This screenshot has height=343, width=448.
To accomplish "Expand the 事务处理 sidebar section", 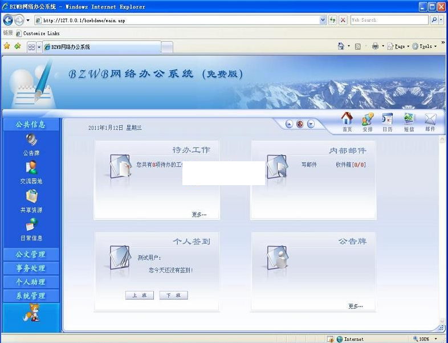I will tap(31, 268).
